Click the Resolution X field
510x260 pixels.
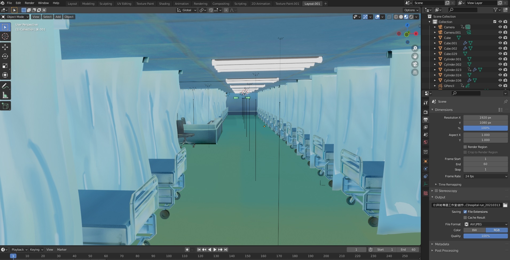click(x=485, y=118)
